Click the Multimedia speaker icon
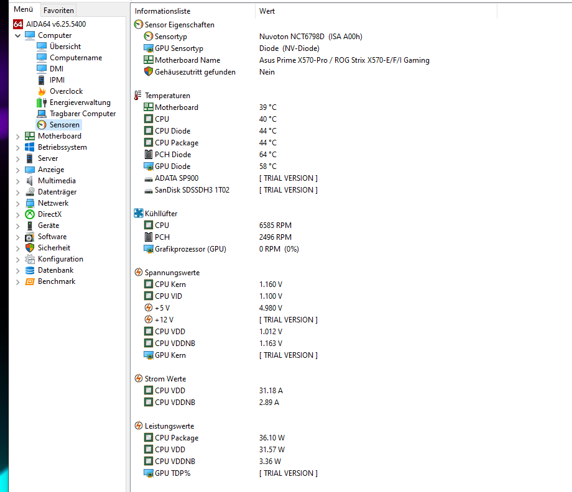Screen dimensions: 572x492 [x=30, y=181]
